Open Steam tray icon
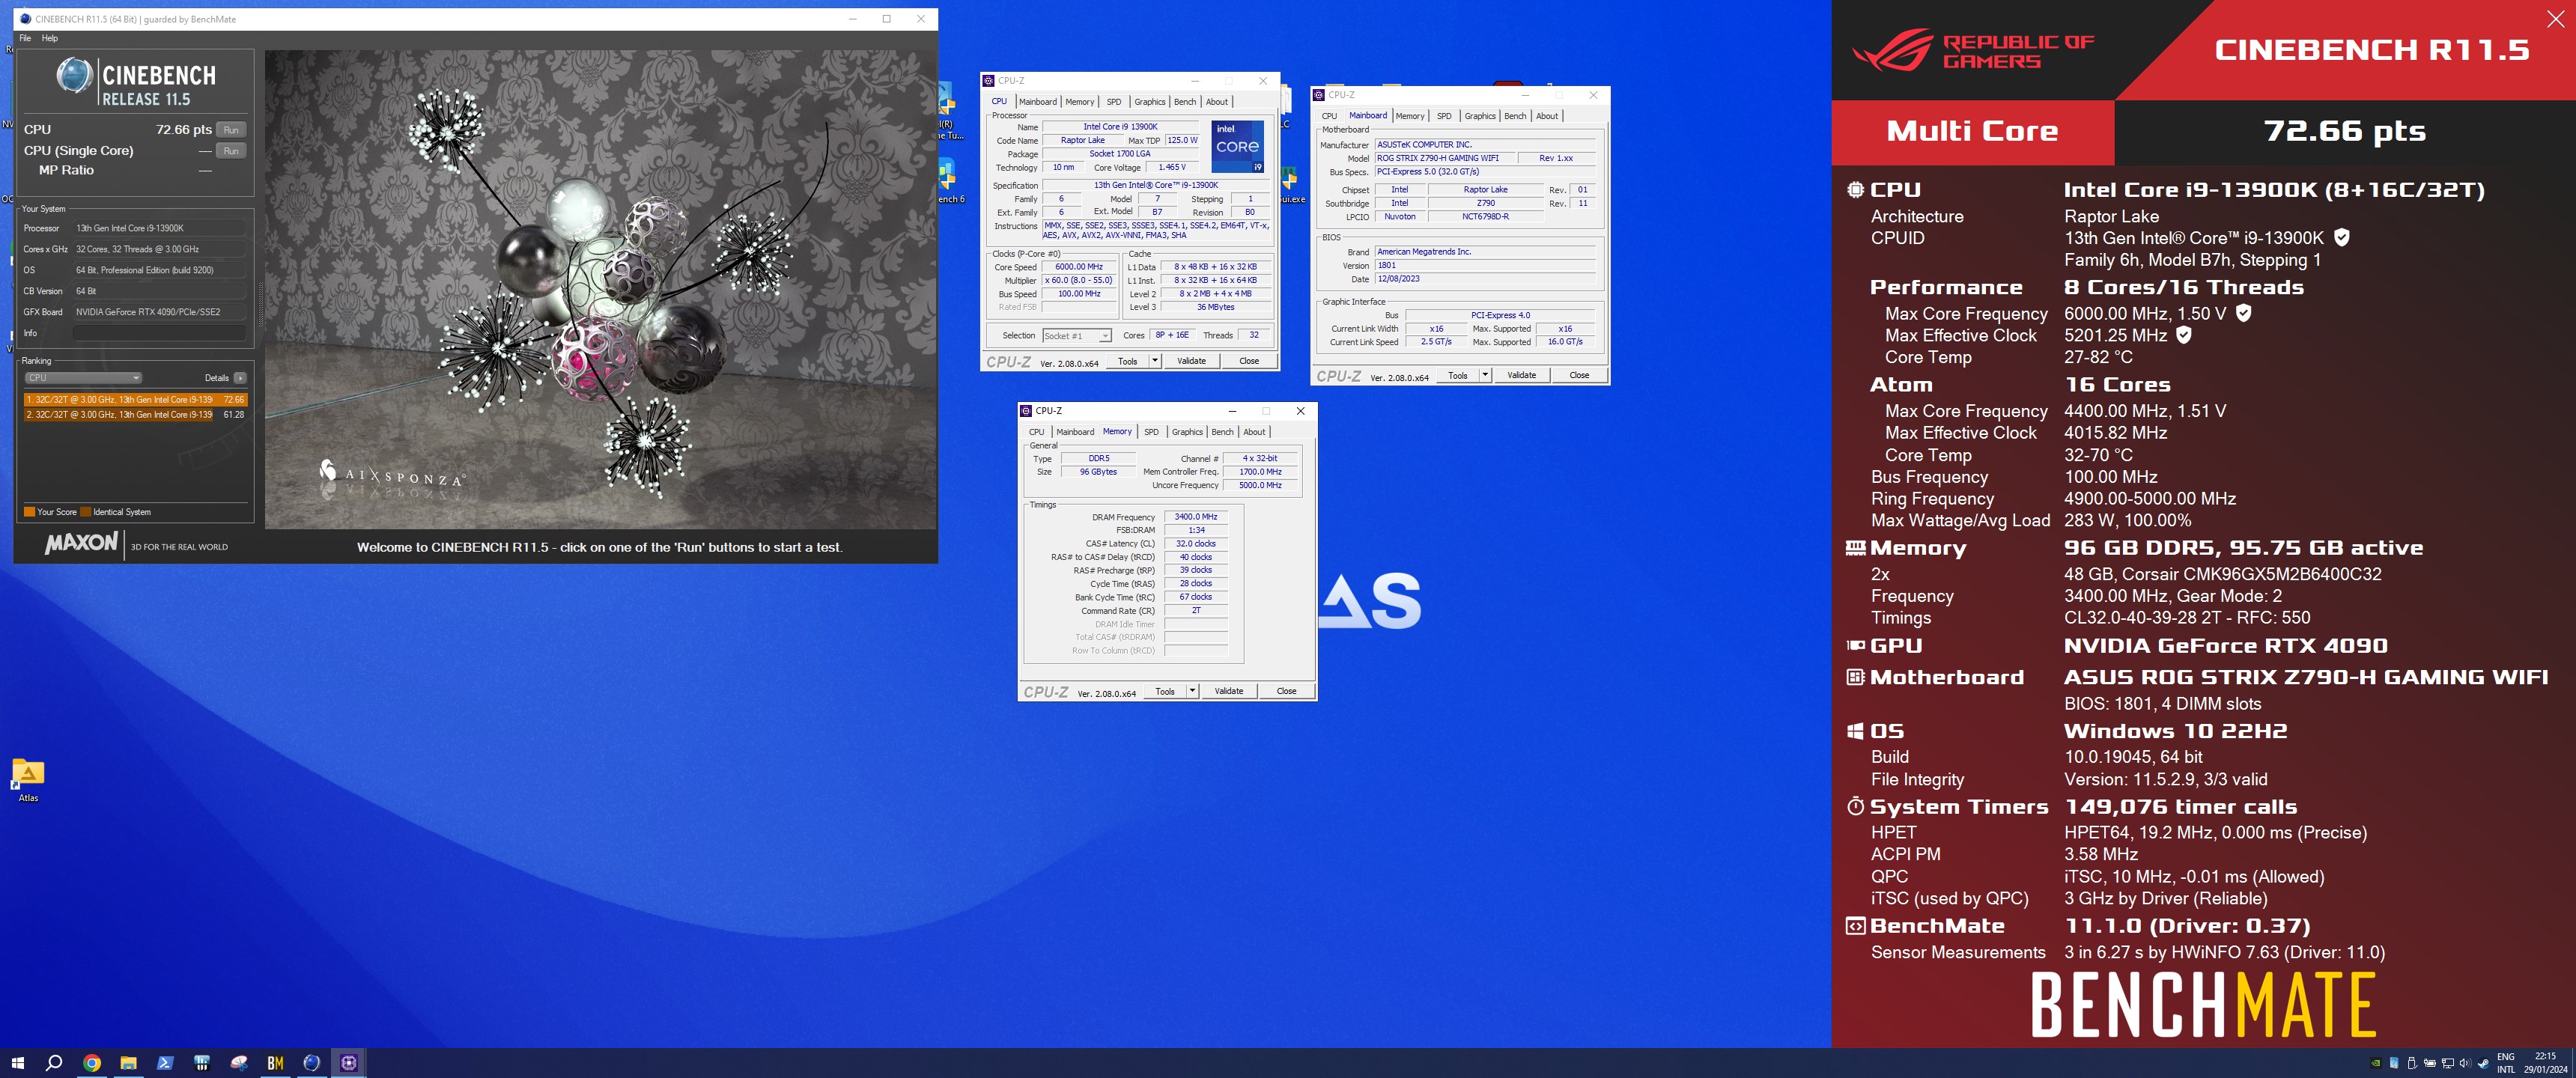This screenshot has width=2576, height=1078. pyautogui.click(x=2483, y=1063)
